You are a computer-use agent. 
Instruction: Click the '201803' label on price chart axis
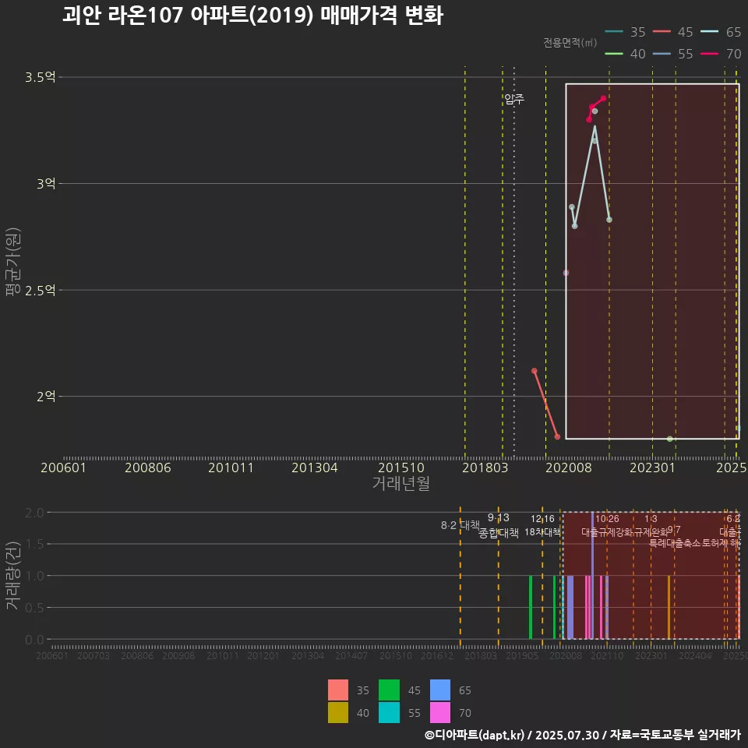(485, 467)
